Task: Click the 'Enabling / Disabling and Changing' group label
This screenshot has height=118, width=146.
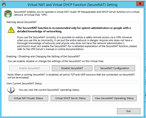Action: (43, 56)
